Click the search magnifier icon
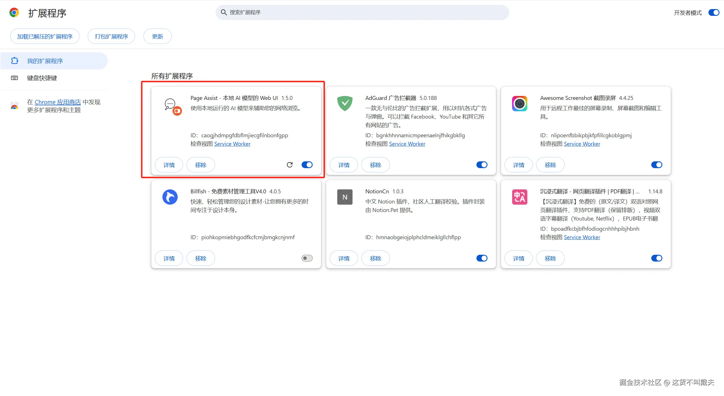724x396 pixels. (224, 12)
